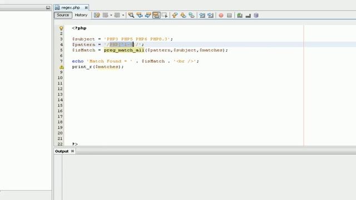356x200 pixels.
Task: Select the regex.php editor tab
Action: click(x=71, y=7)
